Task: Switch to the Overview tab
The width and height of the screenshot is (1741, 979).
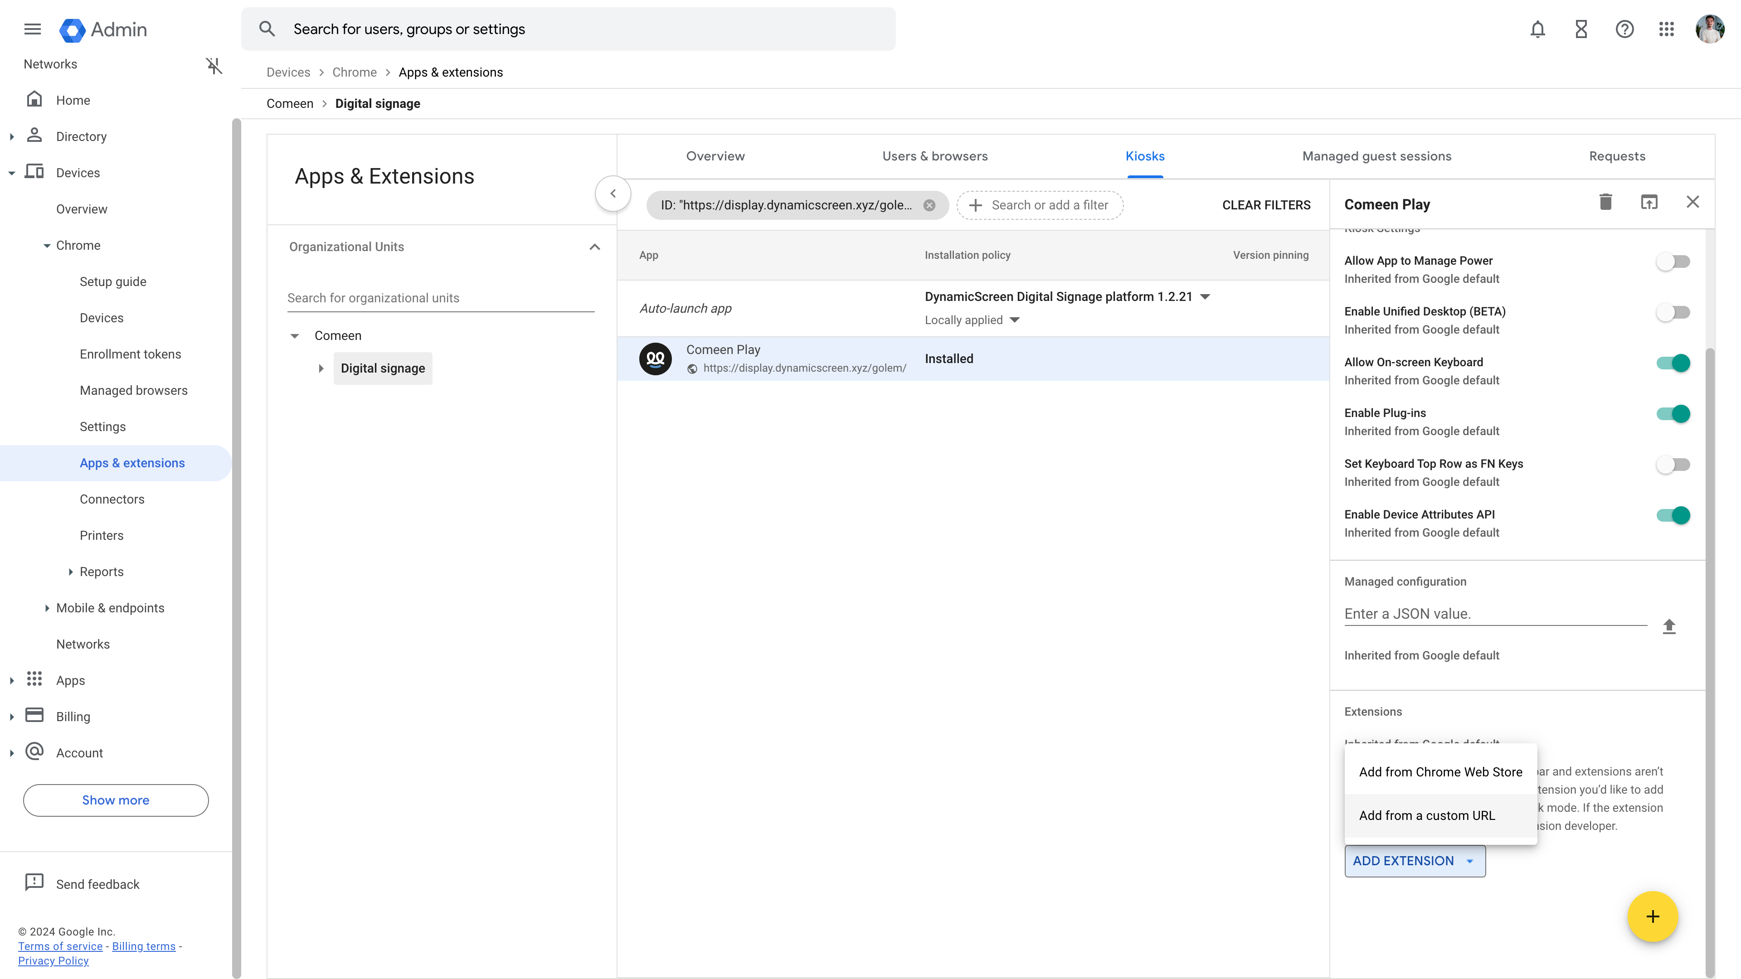Action: point(715,156)
